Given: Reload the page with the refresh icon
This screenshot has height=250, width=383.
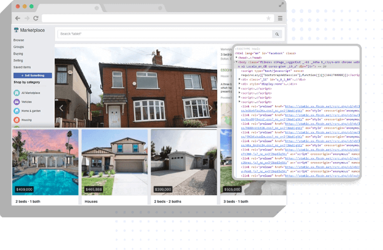Looking at the screenshot, I should coord(35,18).
